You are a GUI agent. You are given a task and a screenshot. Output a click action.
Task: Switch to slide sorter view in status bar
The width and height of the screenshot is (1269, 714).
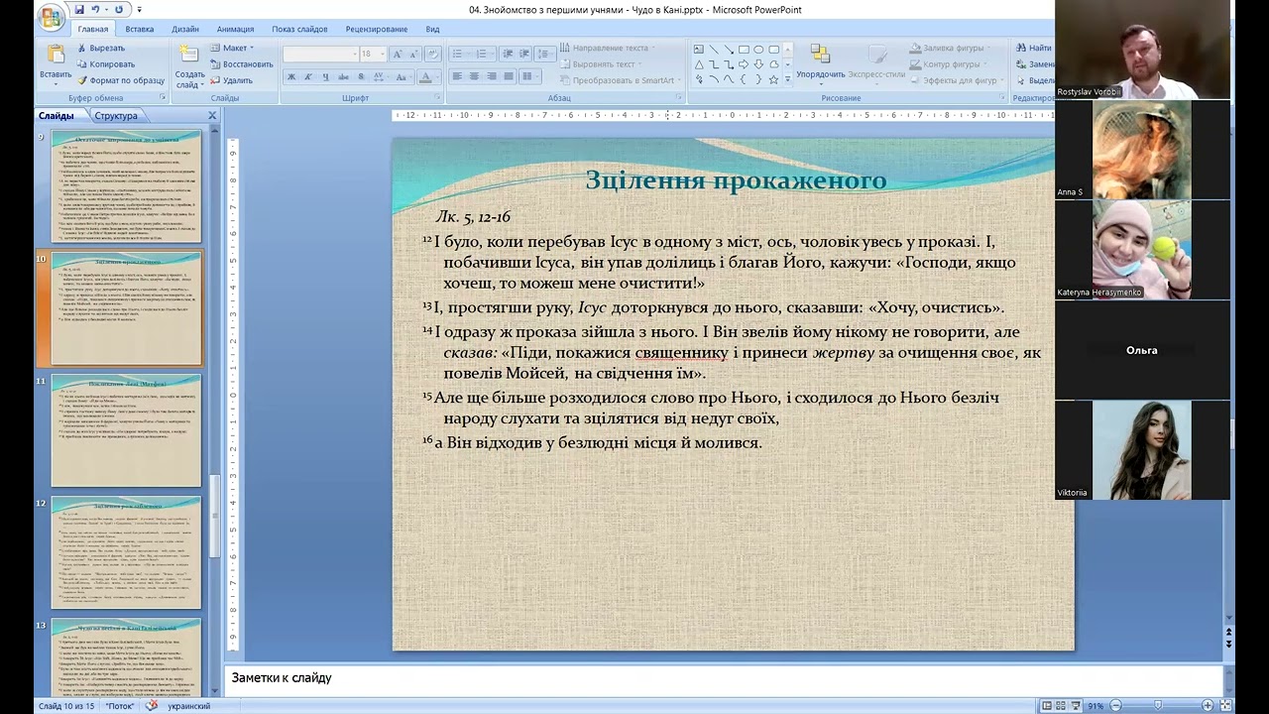(x=1060, y=705)
